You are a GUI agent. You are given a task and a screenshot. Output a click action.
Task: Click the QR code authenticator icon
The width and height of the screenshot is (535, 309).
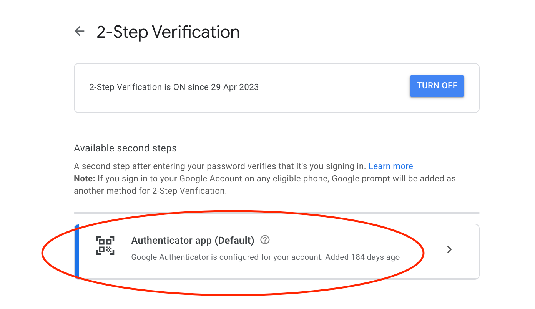tap(105, 246)
